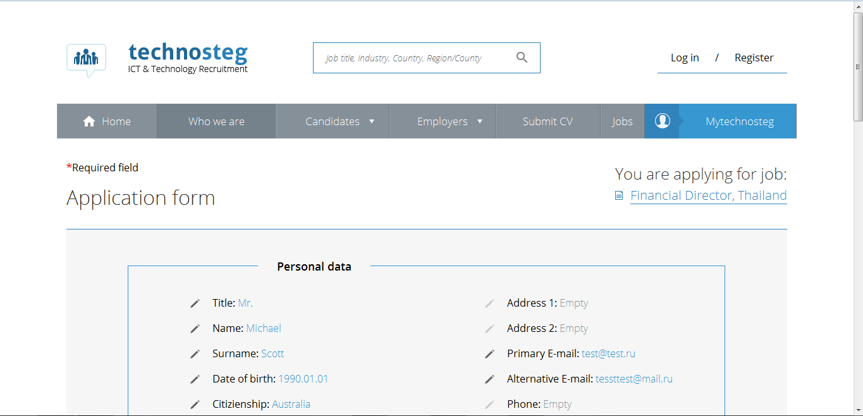
Task: Open the Who we are menu item
Action: (216, 121)
